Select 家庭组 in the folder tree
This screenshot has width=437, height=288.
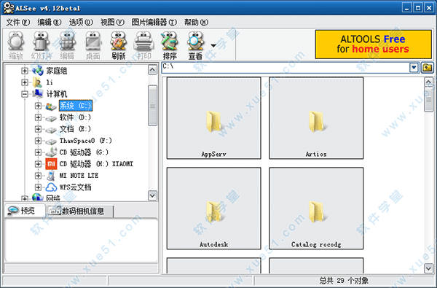[x=57, y=71]
